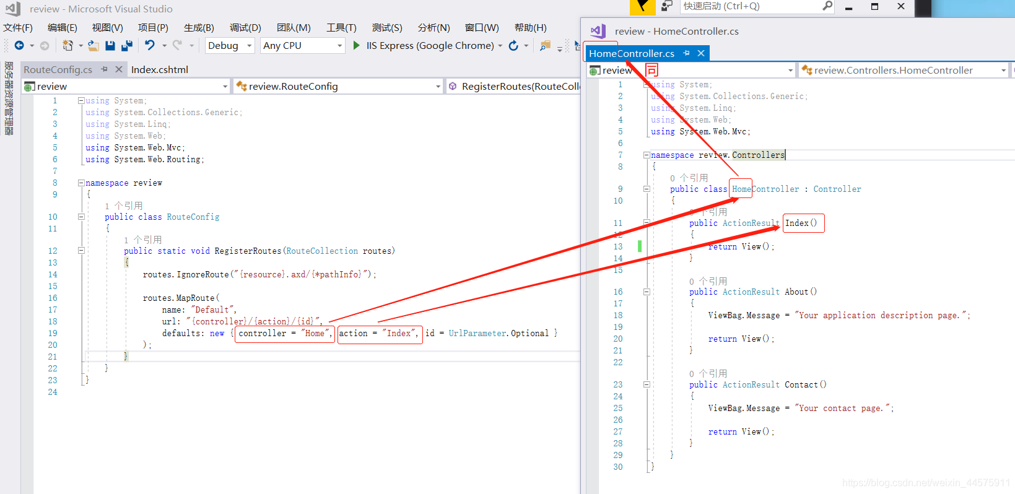Click the redo arrow icon

177,45
